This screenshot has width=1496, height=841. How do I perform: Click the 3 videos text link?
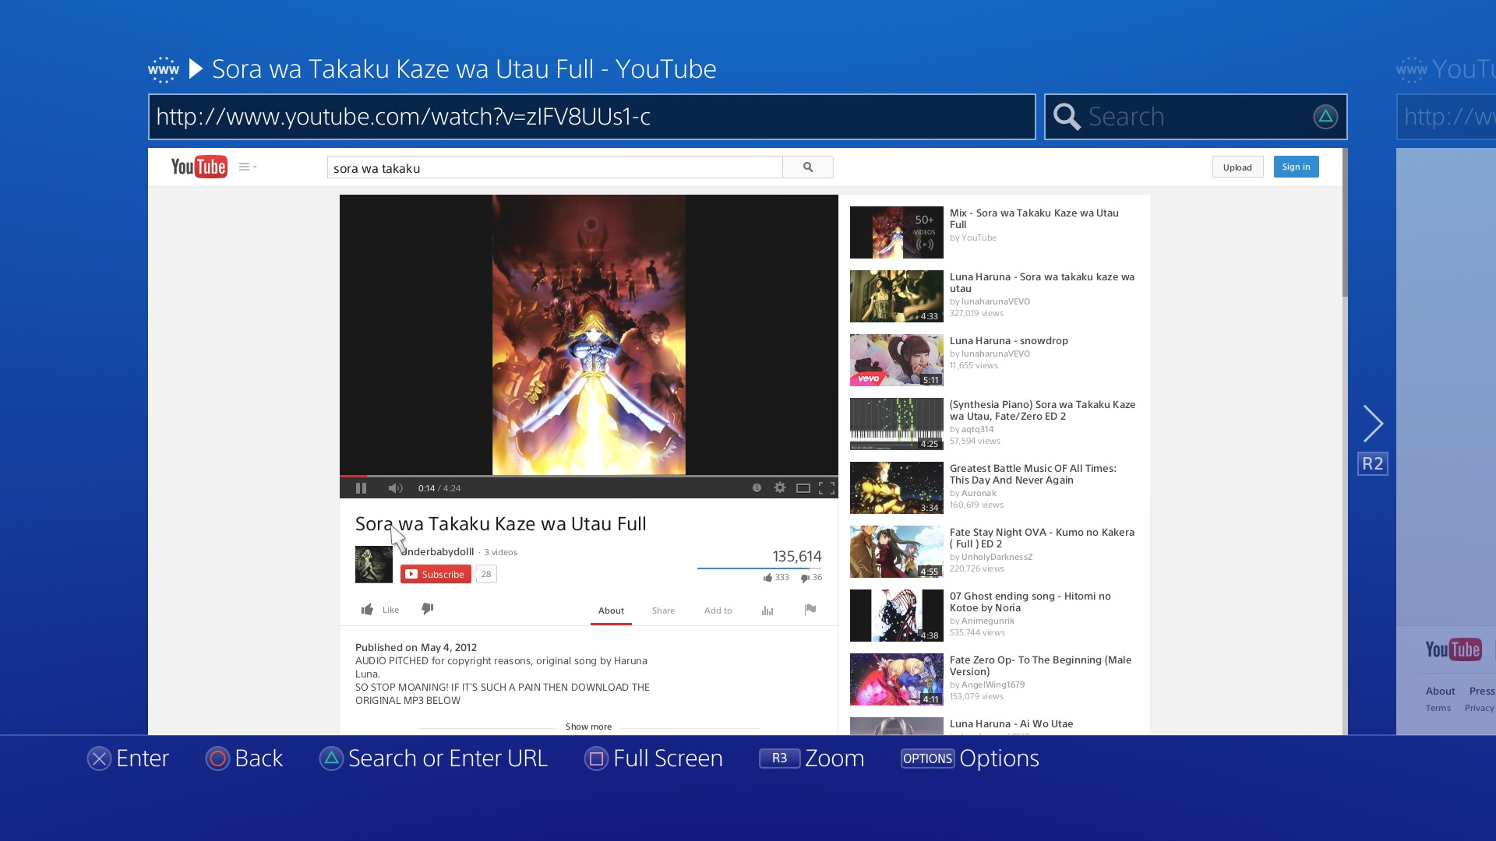(500, 552)
